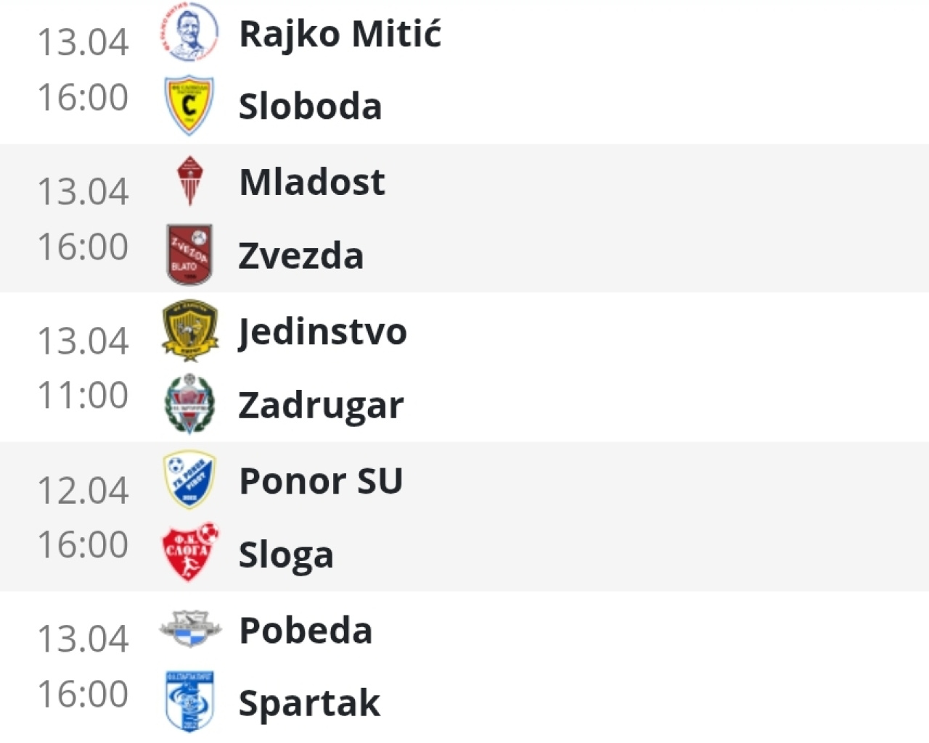Click the Pobeda club crest

coord(190,628)
